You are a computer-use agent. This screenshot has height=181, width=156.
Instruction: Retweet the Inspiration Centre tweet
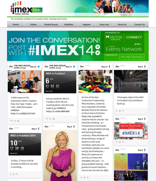pos(15,121)
